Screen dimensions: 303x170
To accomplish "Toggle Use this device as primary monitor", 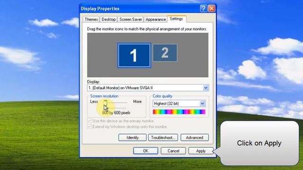I will [89, 121].
